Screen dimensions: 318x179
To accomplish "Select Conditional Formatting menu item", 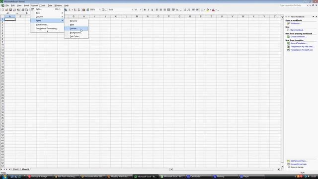I will 47,29.
